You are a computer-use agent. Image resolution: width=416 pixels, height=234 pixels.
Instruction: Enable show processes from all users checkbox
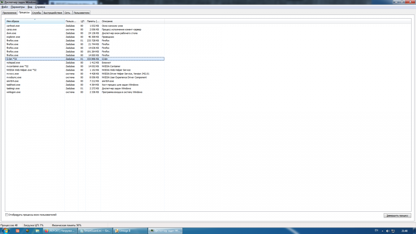7,215
